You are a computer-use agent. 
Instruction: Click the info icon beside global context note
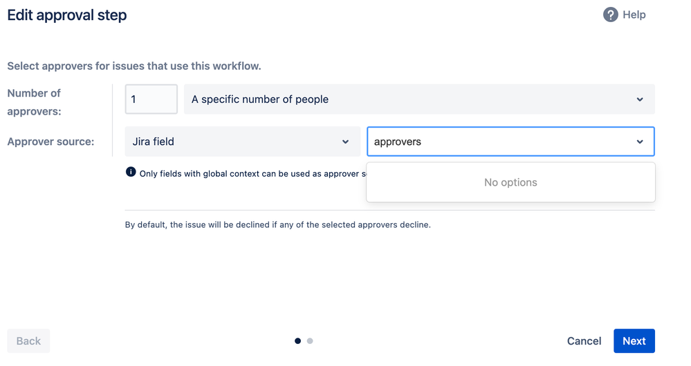click(131, 172)
